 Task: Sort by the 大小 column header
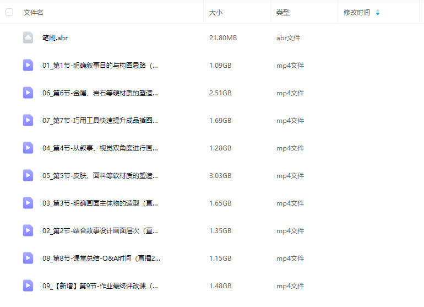point(216,12)
